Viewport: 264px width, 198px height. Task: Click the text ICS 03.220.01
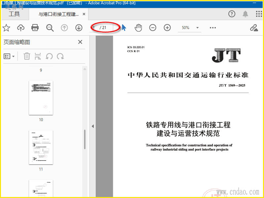136,47
